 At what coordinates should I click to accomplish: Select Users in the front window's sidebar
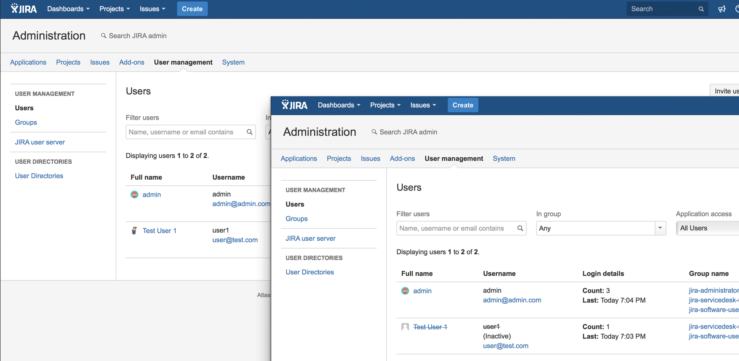(x=295, y=204)
